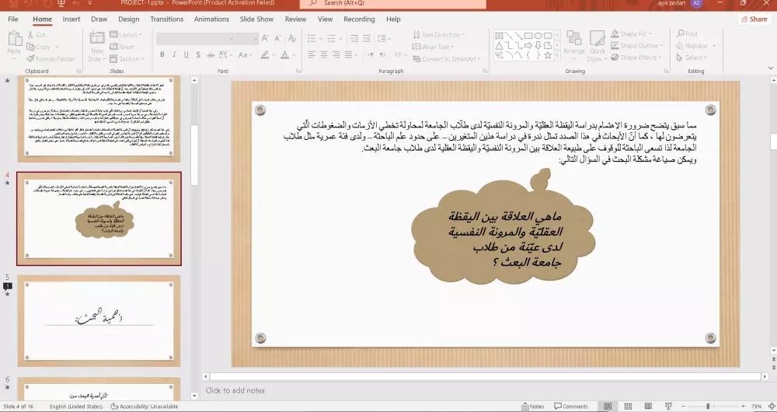
Task: Toggle right-to-left text direction
Action: click(382, 54)
